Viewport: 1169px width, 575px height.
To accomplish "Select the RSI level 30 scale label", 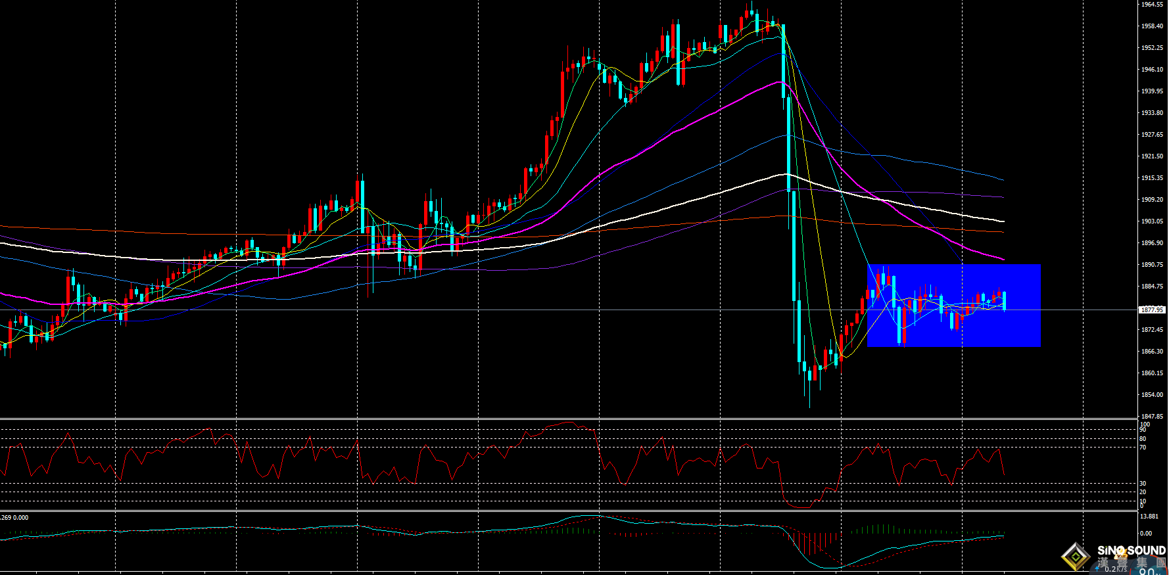I will [x=1143, y=484].
